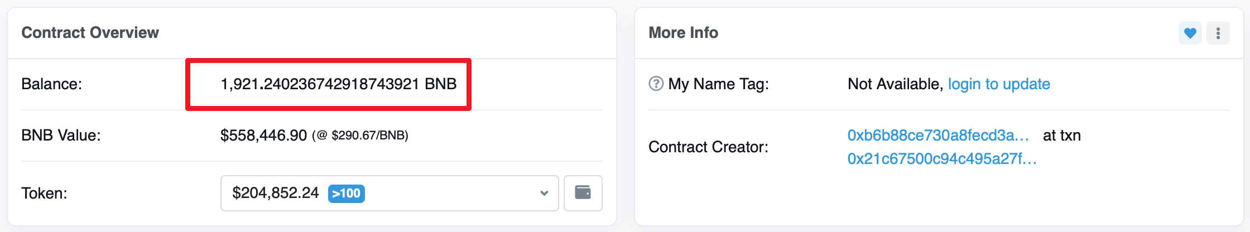Click the $558,446.90 BNB value
The width and height of the screenshot is (1250, 232).
264,135
